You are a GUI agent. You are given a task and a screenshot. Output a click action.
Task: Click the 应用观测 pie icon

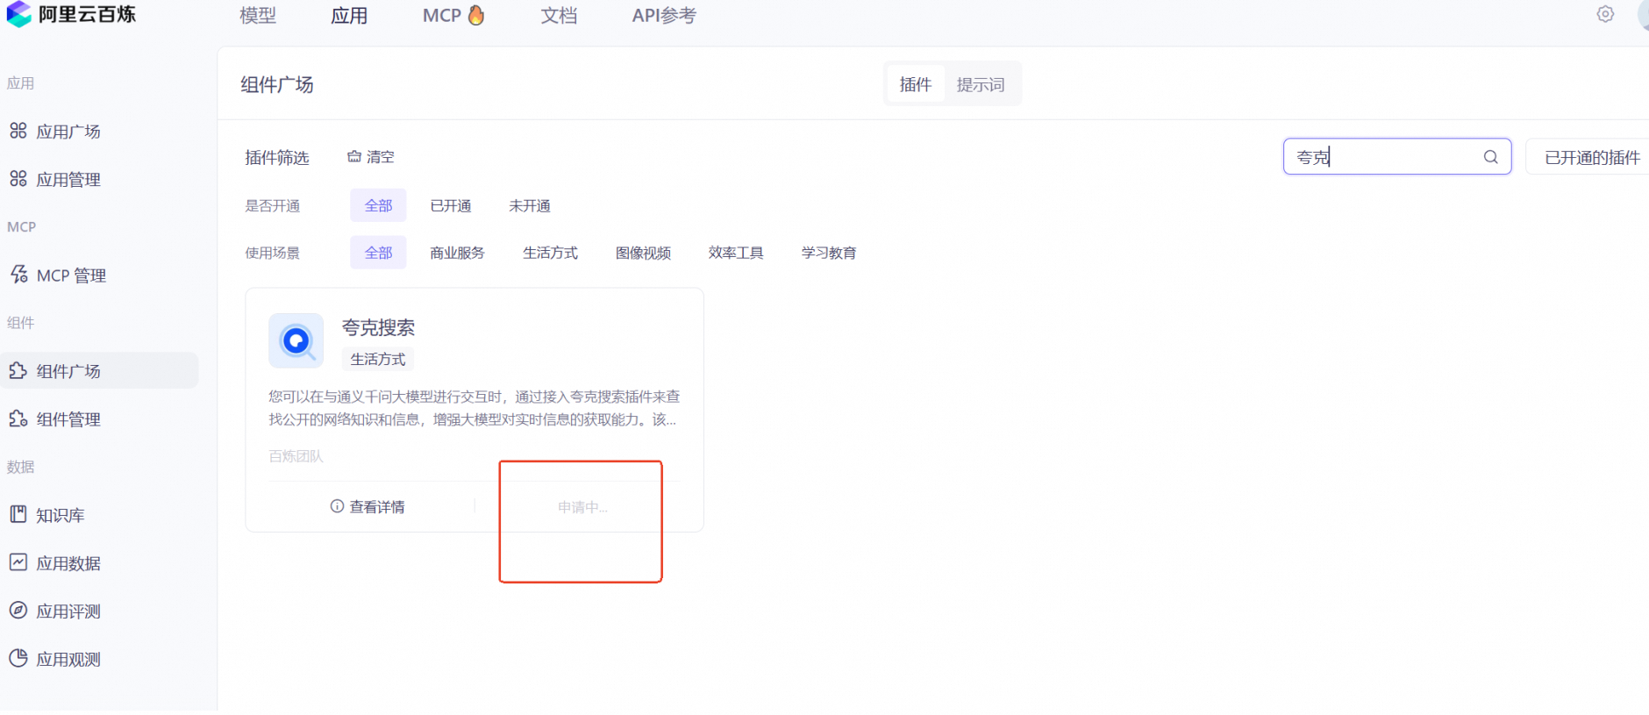pos(18,658)
